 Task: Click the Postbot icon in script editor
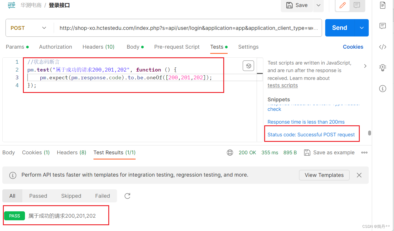tap(248, 66)
